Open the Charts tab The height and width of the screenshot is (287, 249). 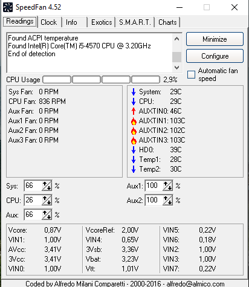[167, 22]
